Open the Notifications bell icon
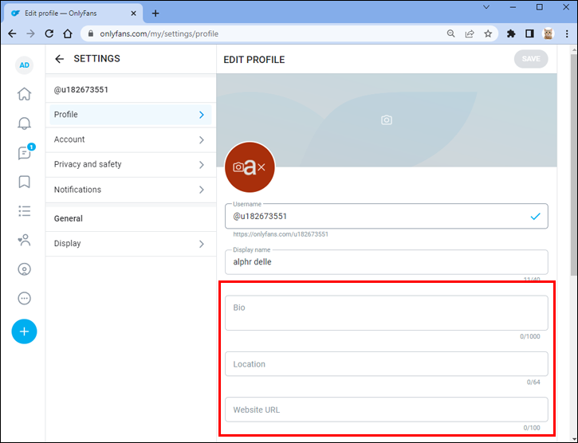 click(25, 123)
